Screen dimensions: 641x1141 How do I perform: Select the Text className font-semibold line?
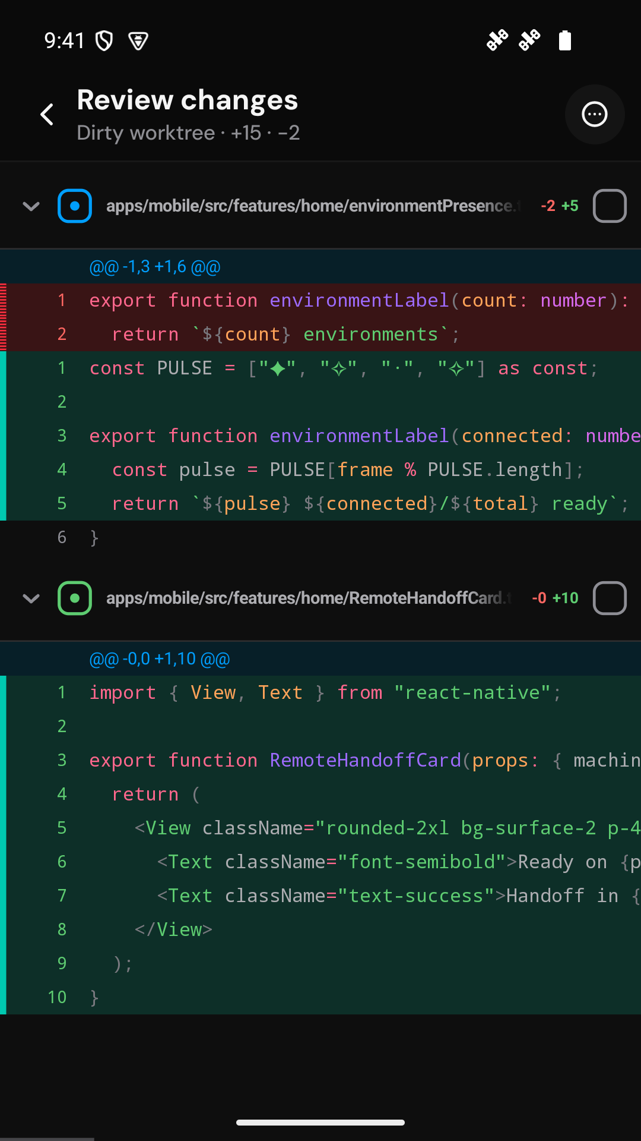click(x=320, y=862)
